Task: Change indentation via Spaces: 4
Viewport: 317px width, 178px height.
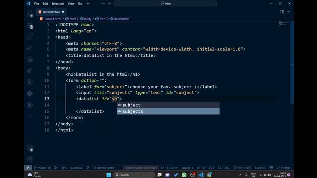Action: [187, 168]
